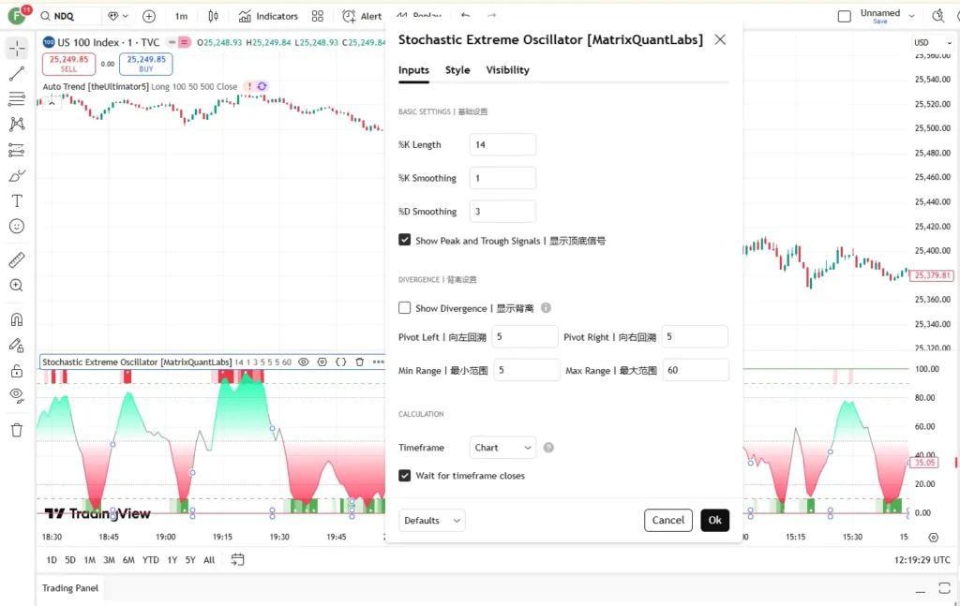Enable the Show Divergence checkbox

coord(405,307)
